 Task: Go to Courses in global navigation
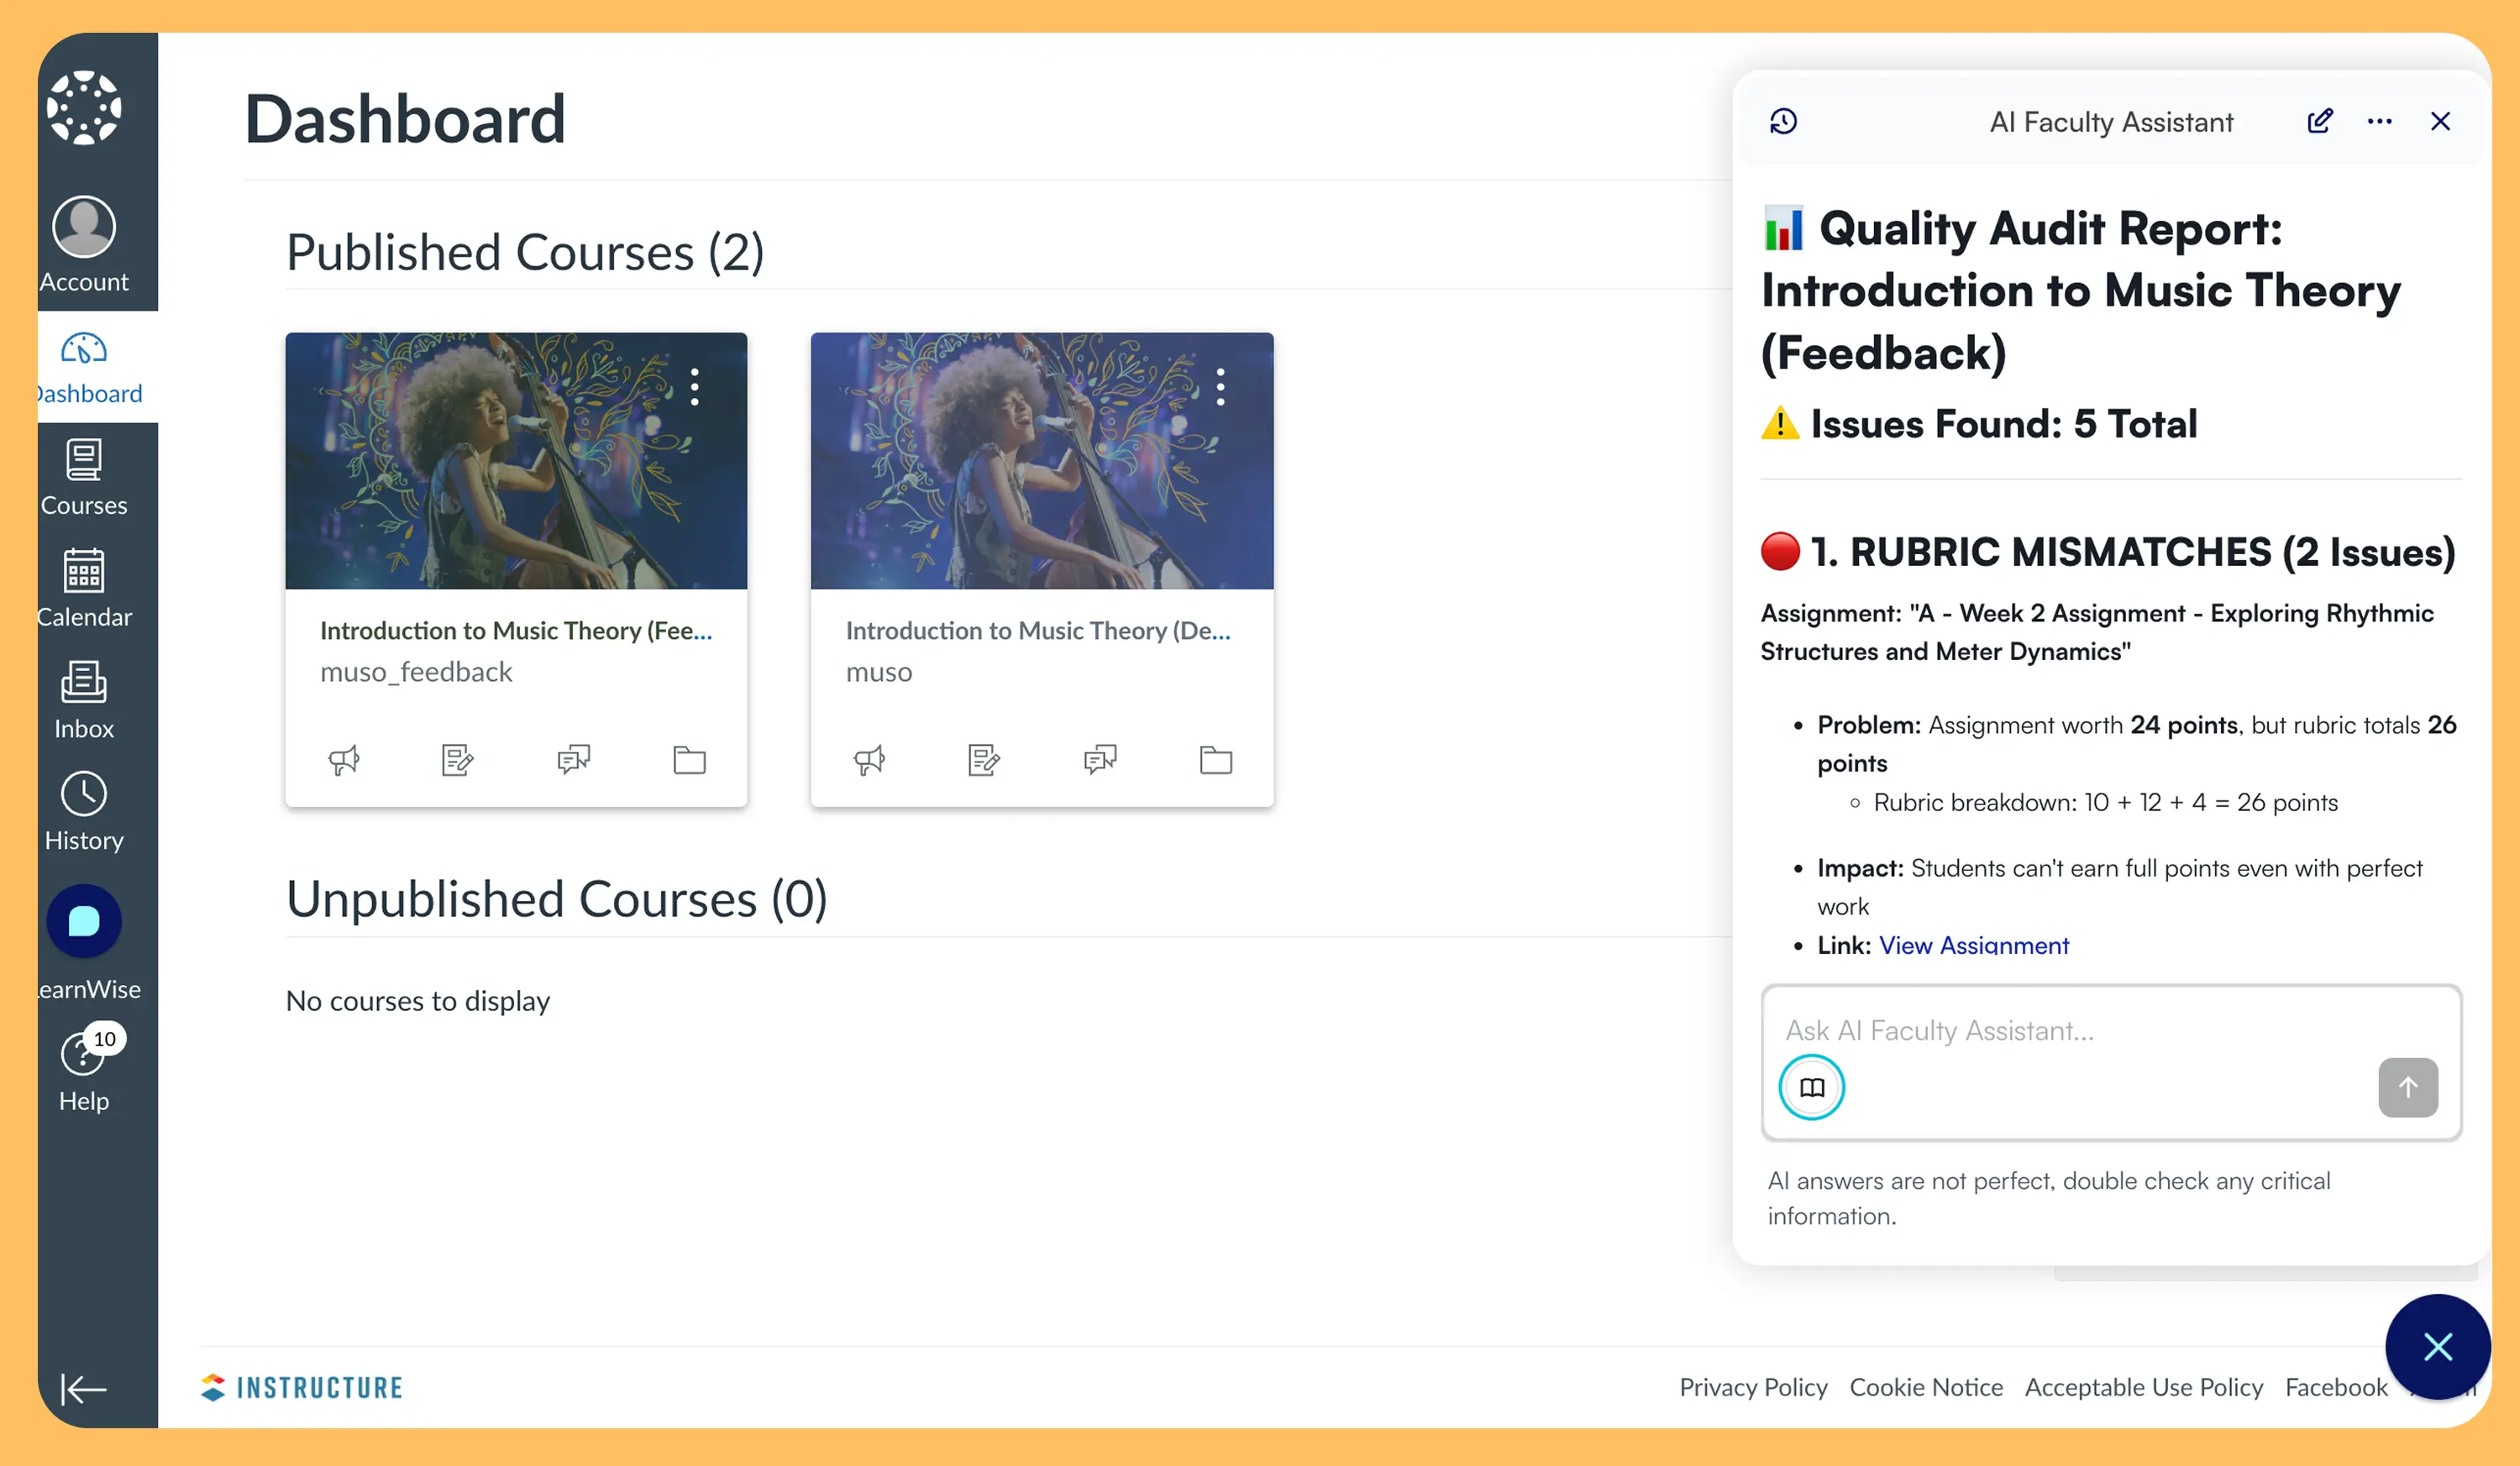[x=84, y=478]
